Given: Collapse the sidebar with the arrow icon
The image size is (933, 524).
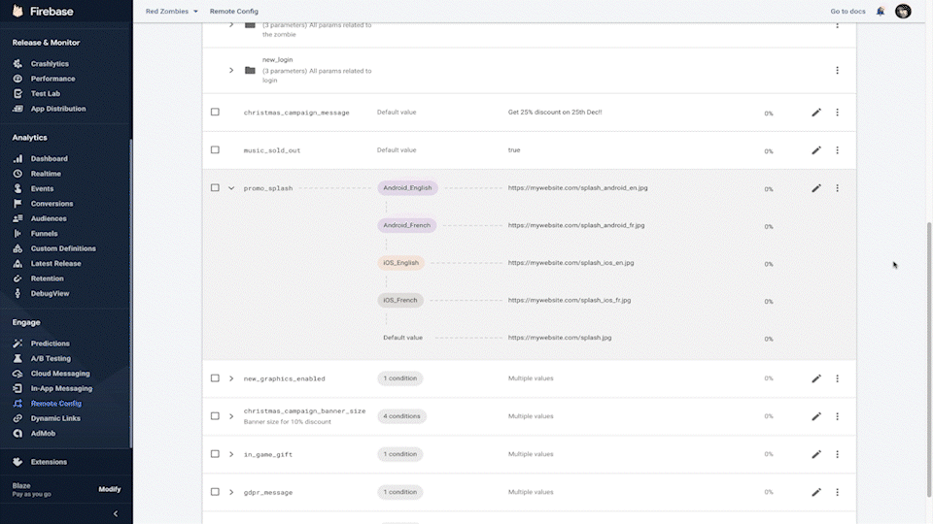Looking at the screenshot, I should [x=116, y=513].
